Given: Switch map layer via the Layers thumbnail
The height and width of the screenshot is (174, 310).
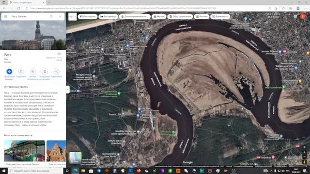Looking at the screenshot, I should (x=75, y=158).
